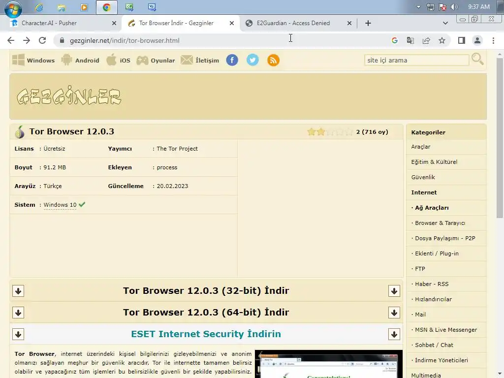Click left download arrow for 64-bit

coord(18,313)
